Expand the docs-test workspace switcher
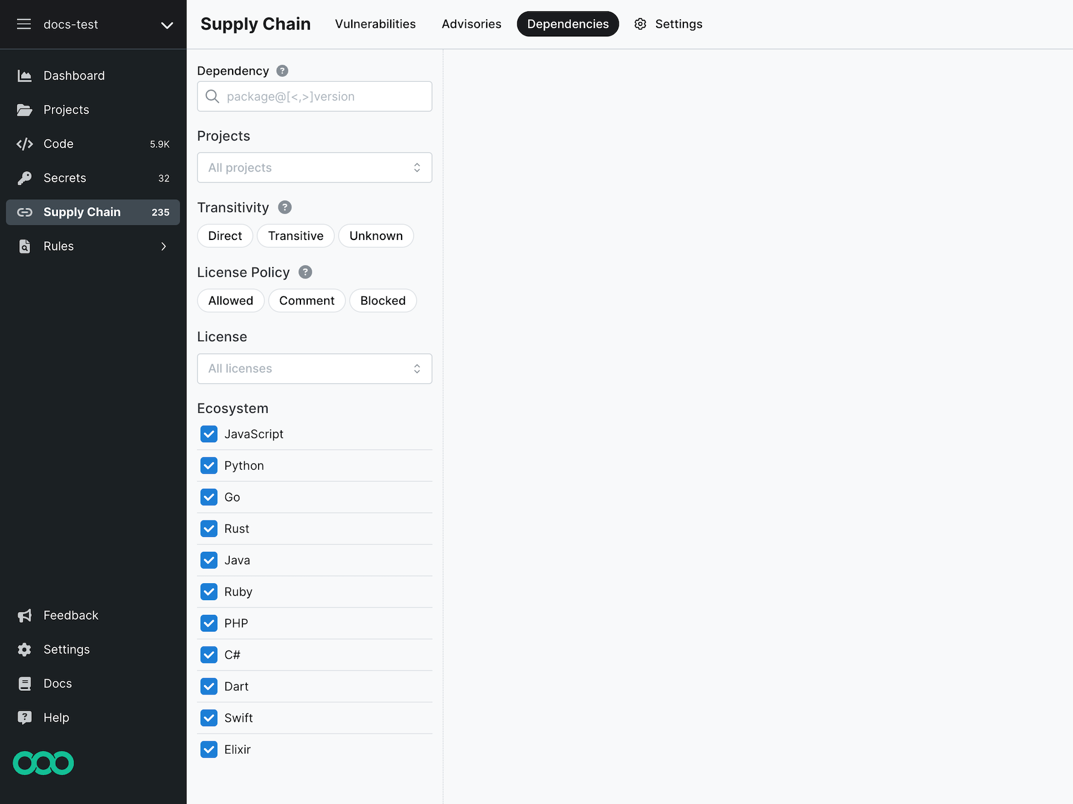 point(166,25)
